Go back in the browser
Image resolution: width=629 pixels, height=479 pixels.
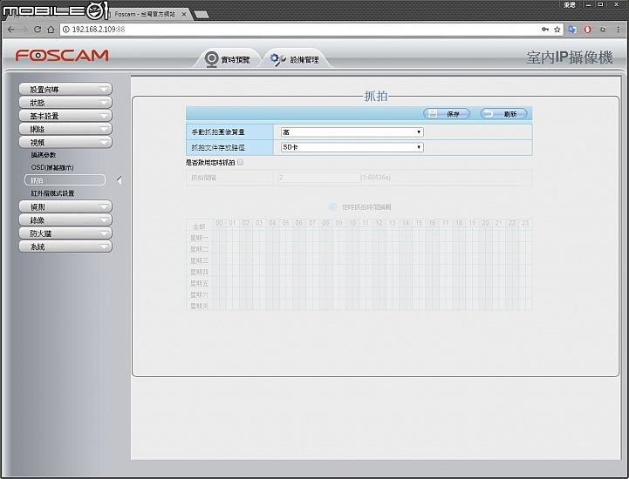coord(10,30)
